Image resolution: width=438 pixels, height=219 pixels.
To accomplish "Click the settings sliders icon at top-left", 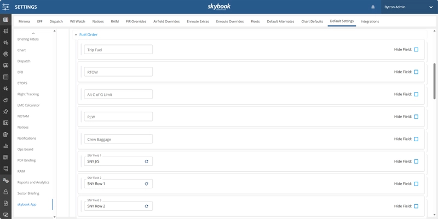I will 5,7.
